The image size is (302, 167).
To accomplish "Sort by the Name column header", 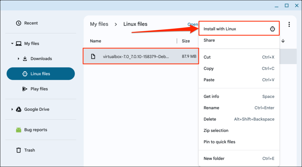I will pos(96,41).
